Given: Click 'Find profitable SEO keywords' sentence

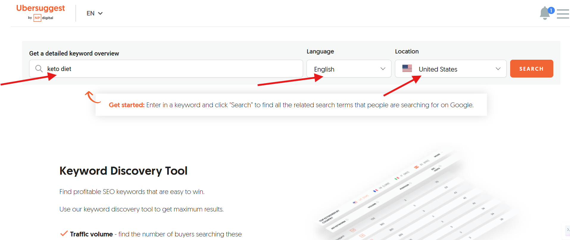Looking at the screenshot, I should coord(132,192).
